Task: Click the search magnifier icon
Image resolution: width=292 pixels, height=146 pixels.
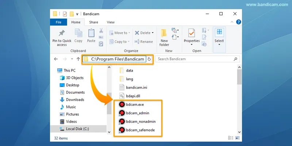Action: 235,59
